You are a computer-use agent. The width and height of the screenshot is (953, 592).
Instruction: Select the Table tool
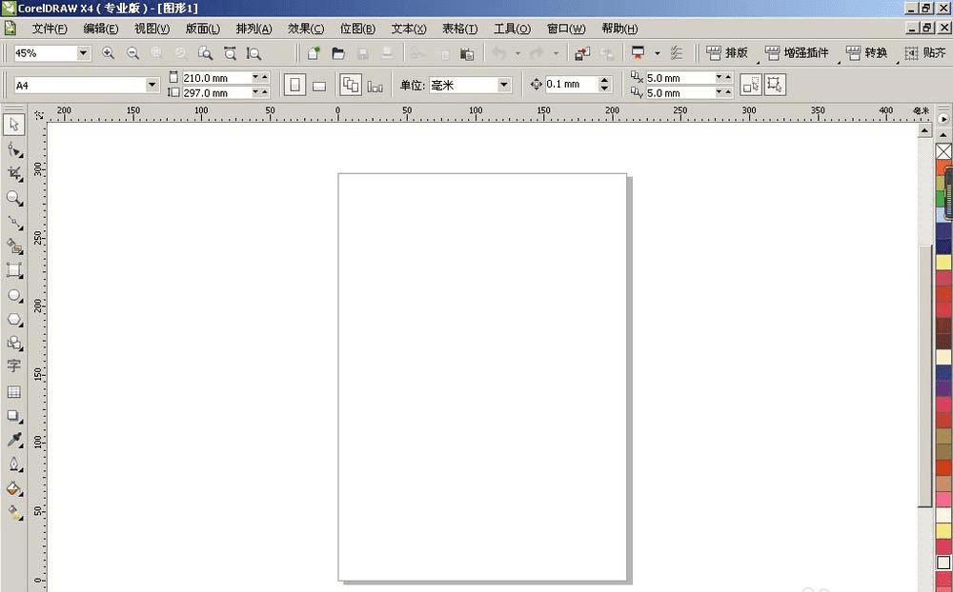14,391
